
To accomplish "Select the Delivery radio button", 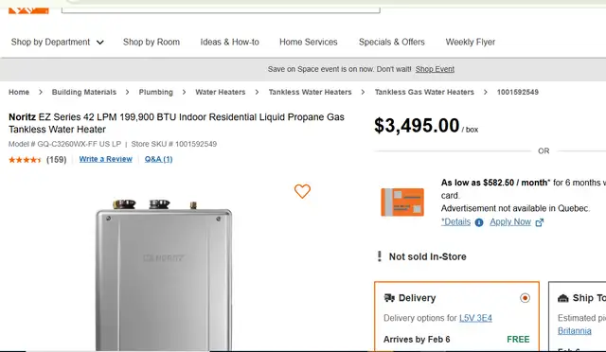I will 525,298.
